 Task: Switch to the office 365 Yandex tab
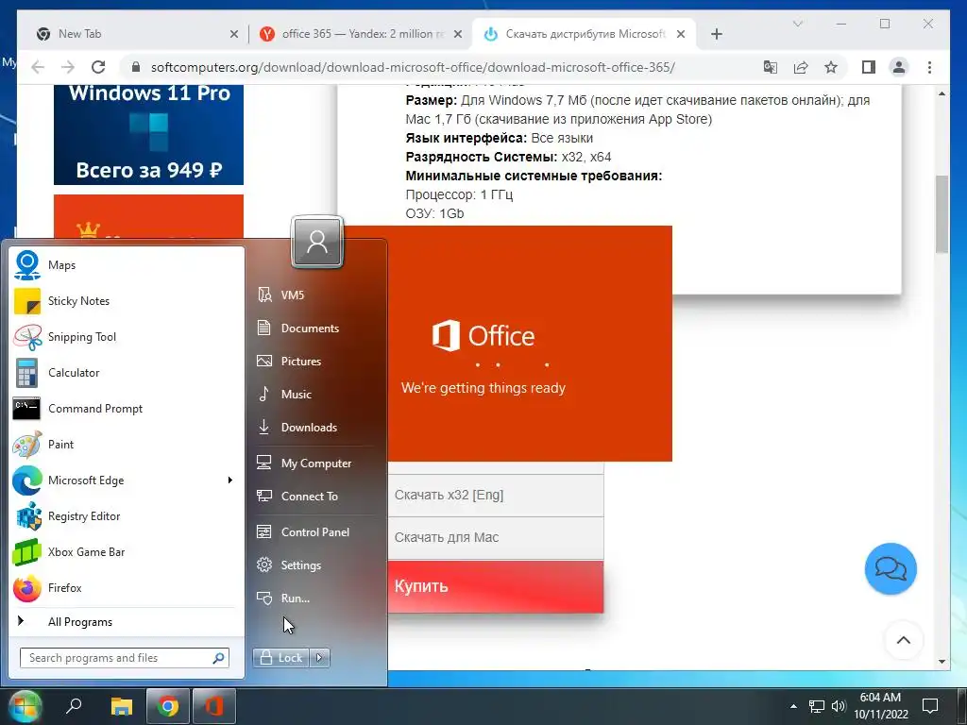[x=361, y=34]
